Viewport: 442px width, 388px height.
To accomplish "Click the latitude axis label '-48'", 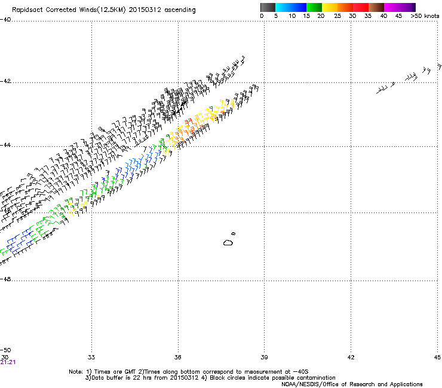I will point(5,279).
